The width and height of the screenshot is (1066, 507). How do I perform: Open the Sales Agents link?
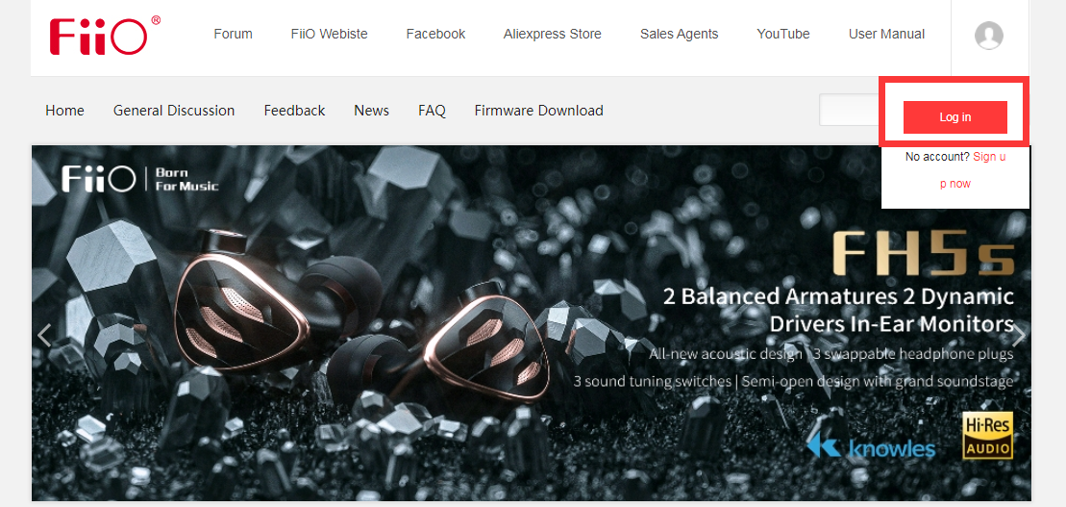coord(680,34)
